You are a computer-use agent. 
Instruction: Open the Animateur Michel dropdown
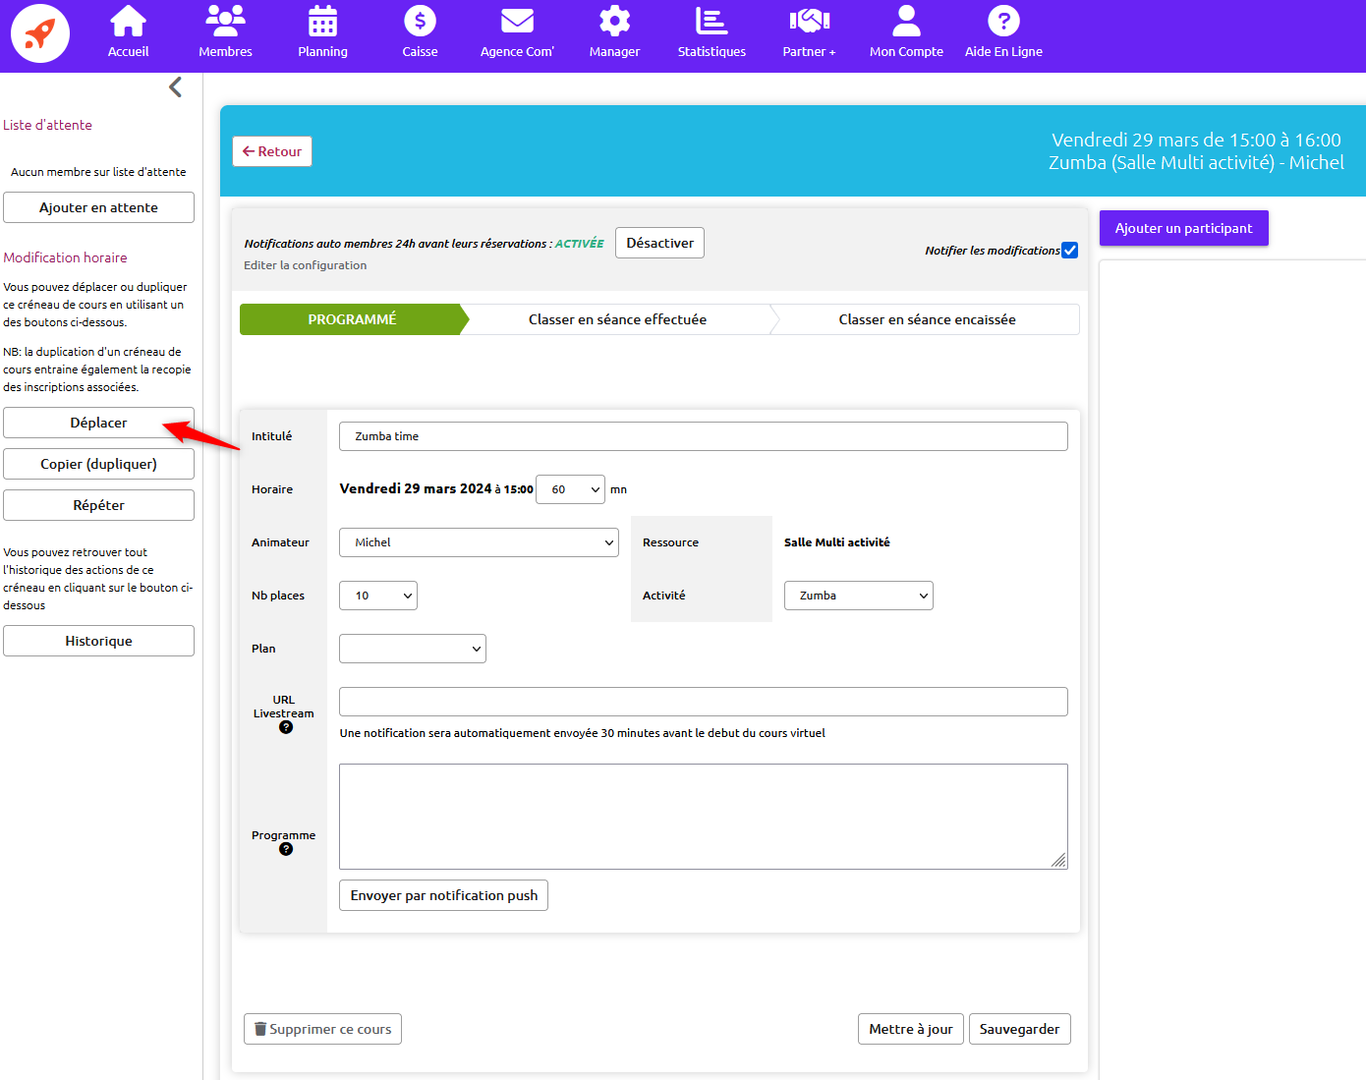(479, 542)
